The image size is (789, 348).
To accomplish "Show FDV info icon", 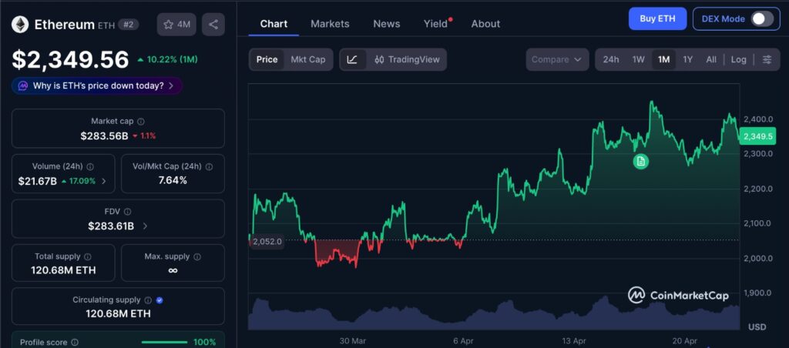I will point(127,212).
